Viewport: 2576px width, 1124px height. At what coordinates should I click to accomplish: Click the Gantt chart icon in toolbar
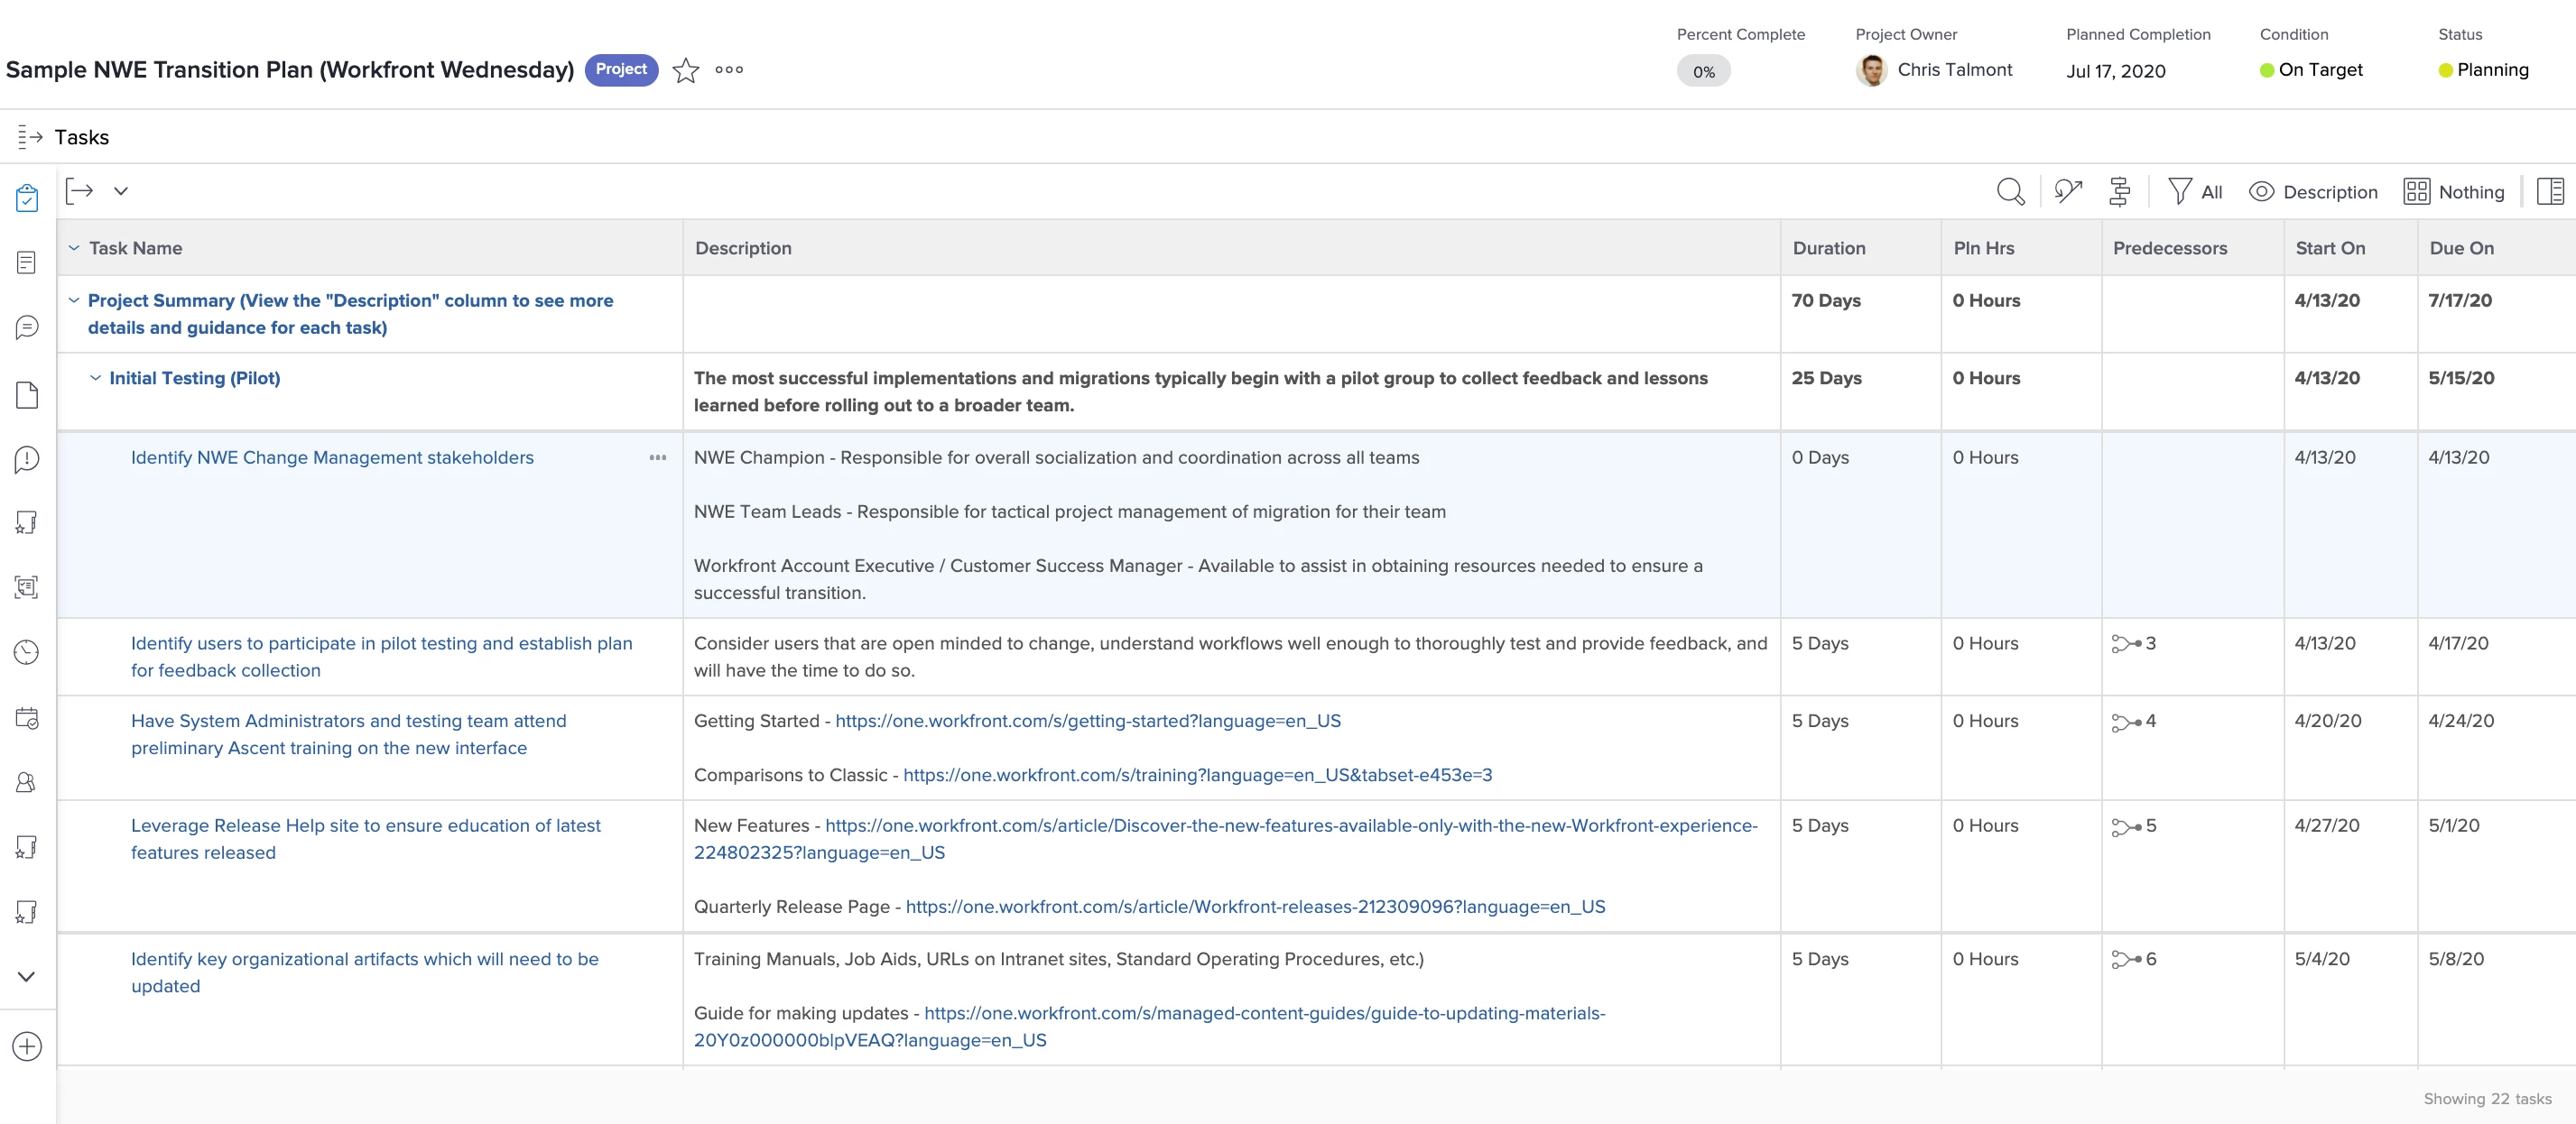coord(2119,191)
